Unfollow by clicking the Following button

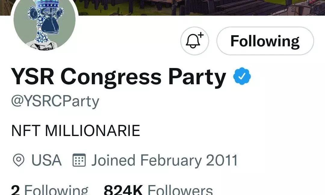265,41
